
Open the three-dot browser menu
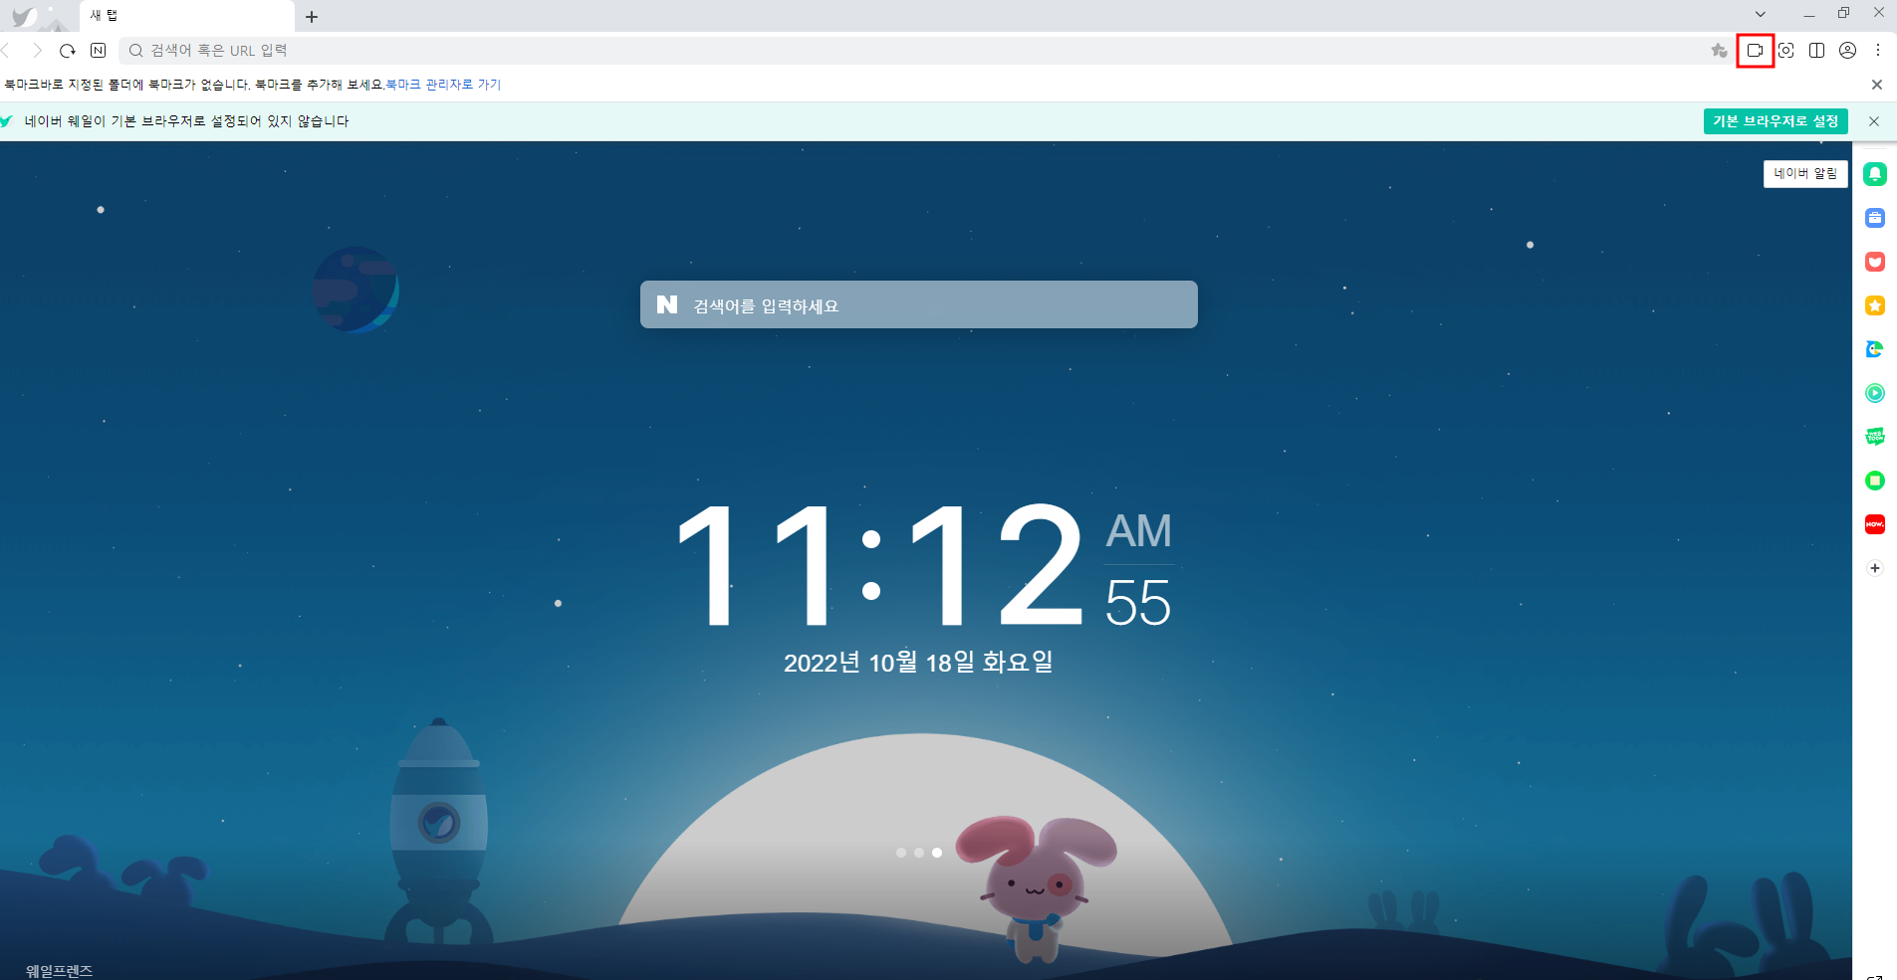pyautogui.click(x=1878, y=50)
